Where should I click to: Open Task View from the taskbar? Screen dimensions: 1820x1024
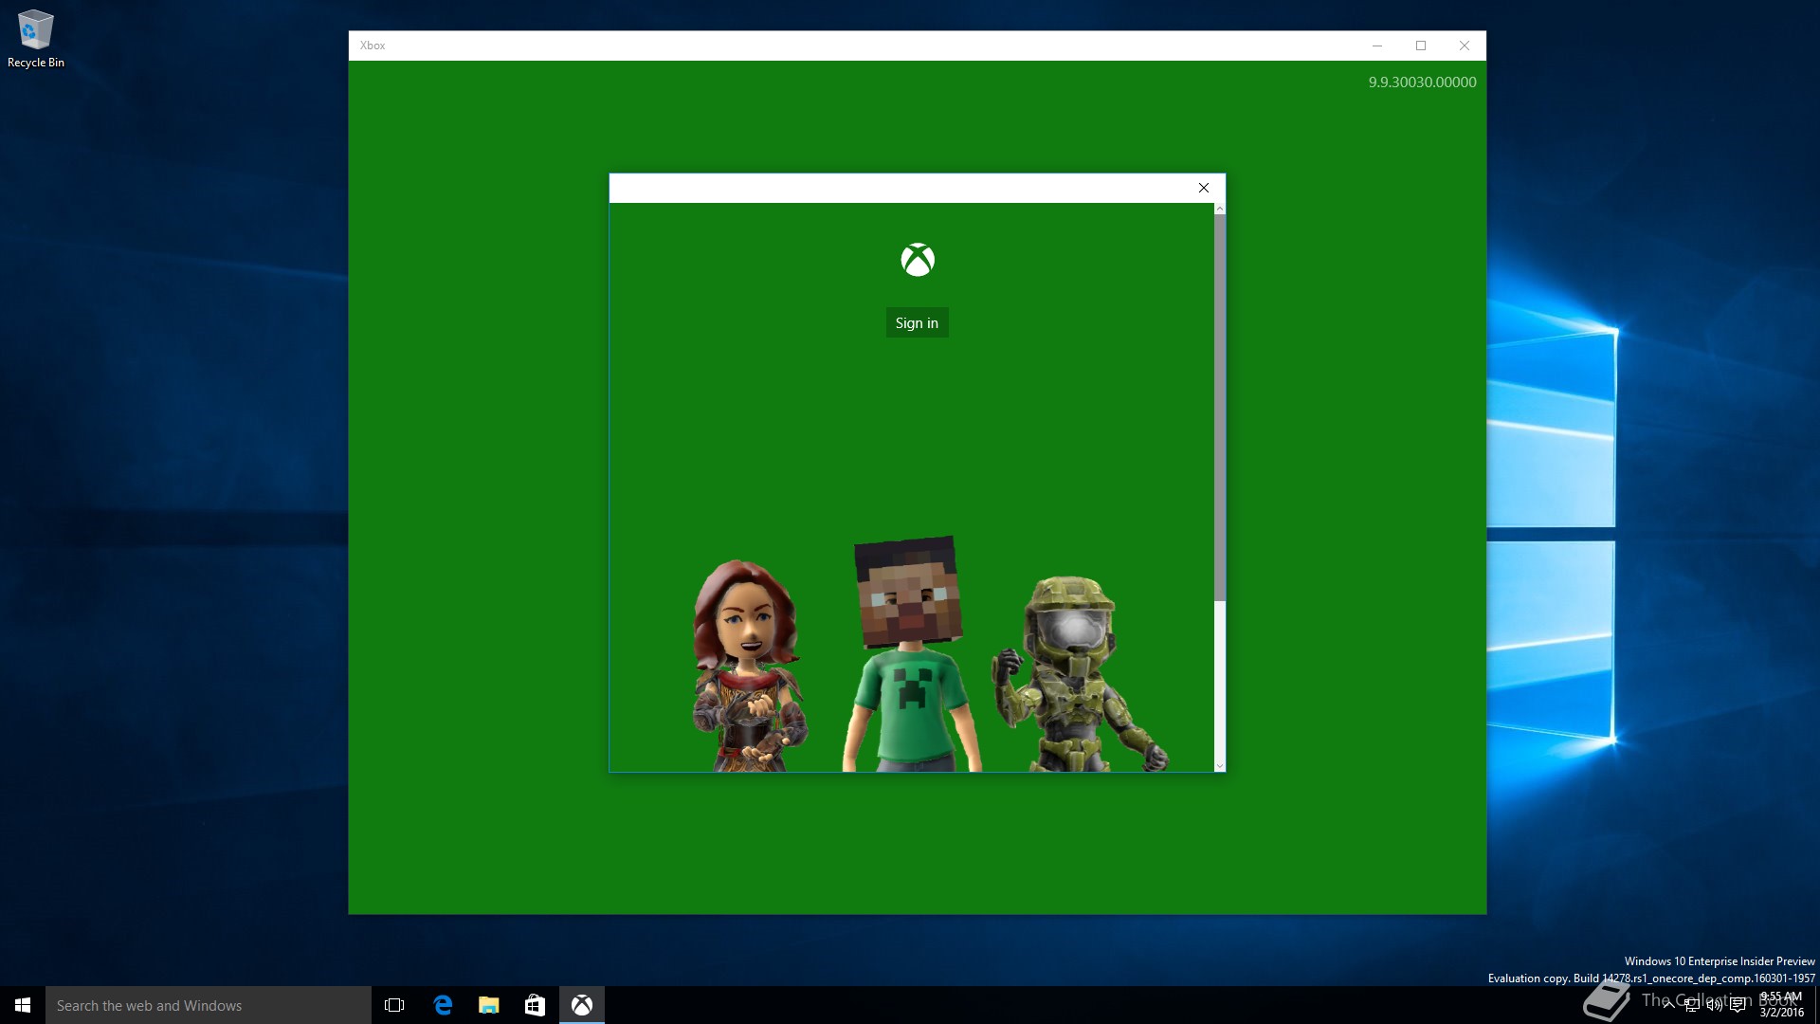click(394, 1005)
